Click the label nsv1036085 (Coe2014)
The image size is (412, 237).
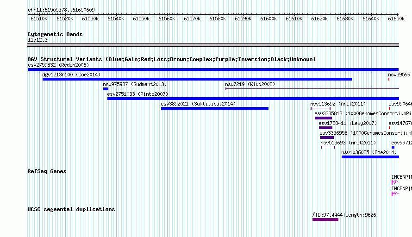tap(369, 152)
